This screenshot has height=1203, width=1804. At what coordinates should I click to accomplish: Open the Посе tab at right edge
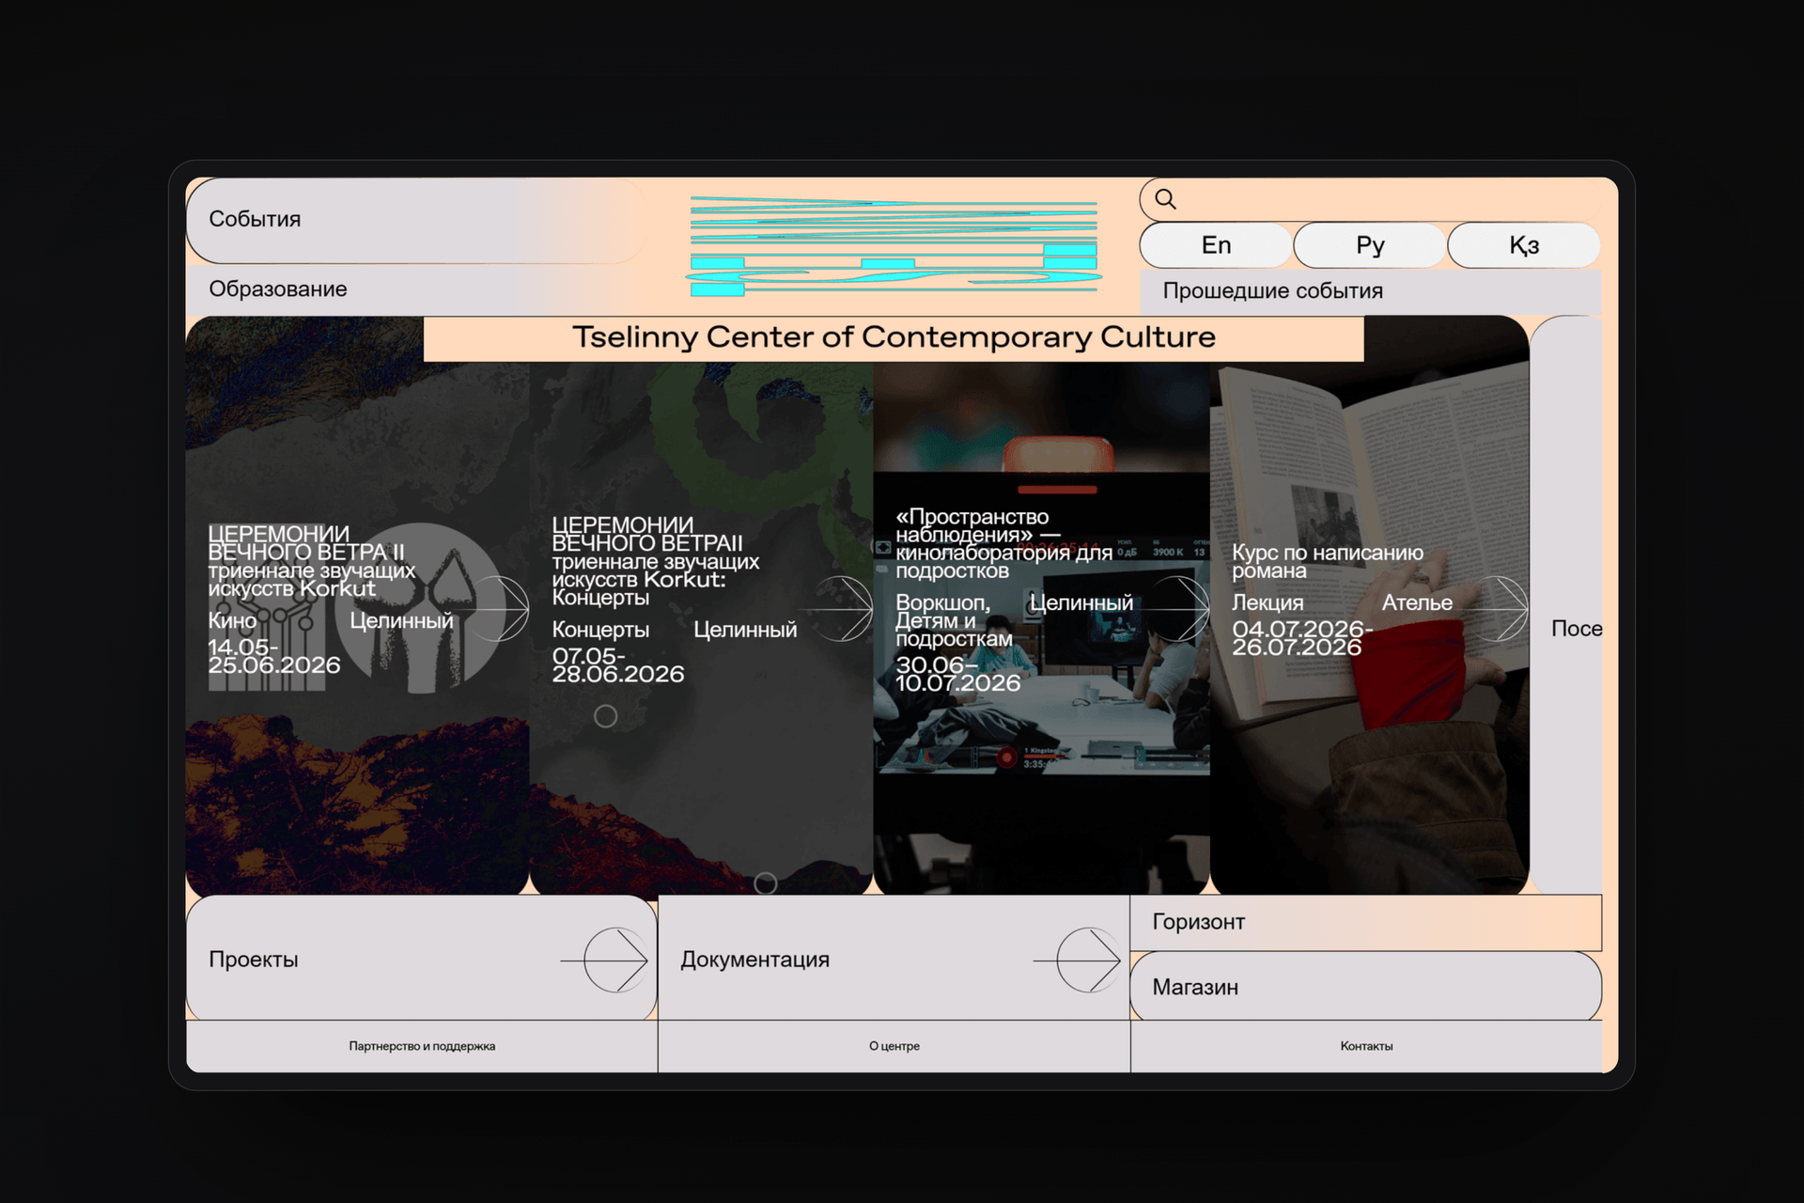pos(1566,605)
